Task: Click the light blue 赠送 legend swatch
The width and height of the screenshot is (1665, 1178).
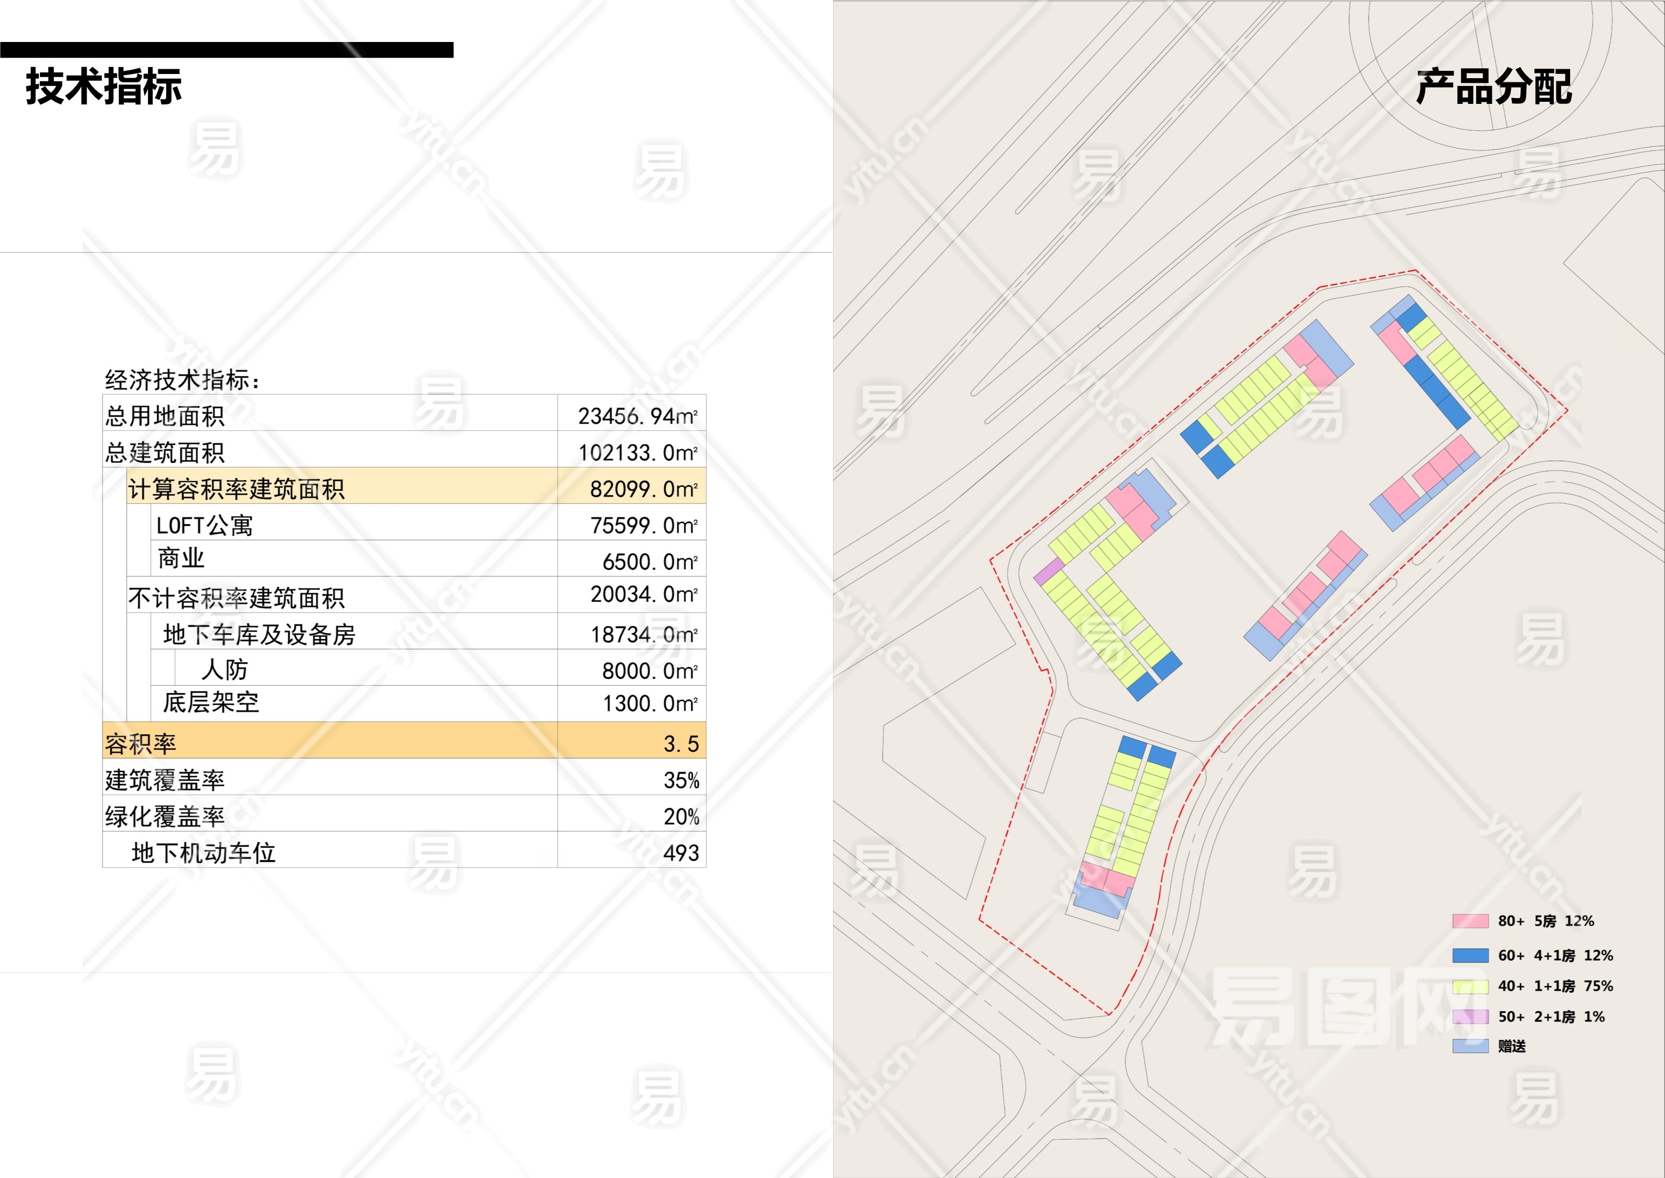Action: tap(1470, 1046)
